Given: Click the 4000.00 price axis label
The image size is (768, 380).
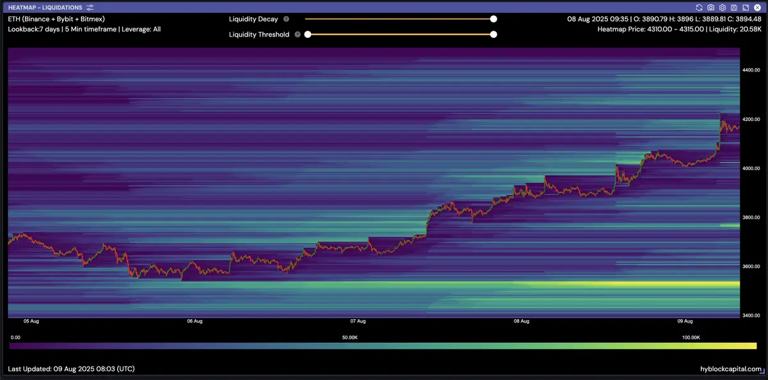Looking at the screenshot, I should click(751, 168).
